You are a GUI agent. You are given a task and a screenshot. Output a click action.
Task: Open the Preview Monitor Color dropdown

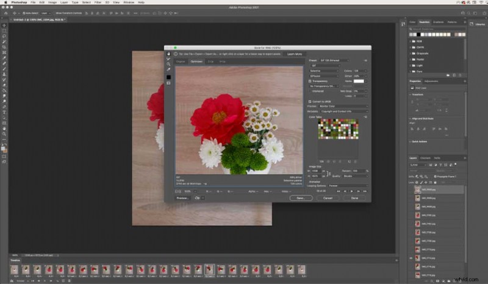click(343, 107)
